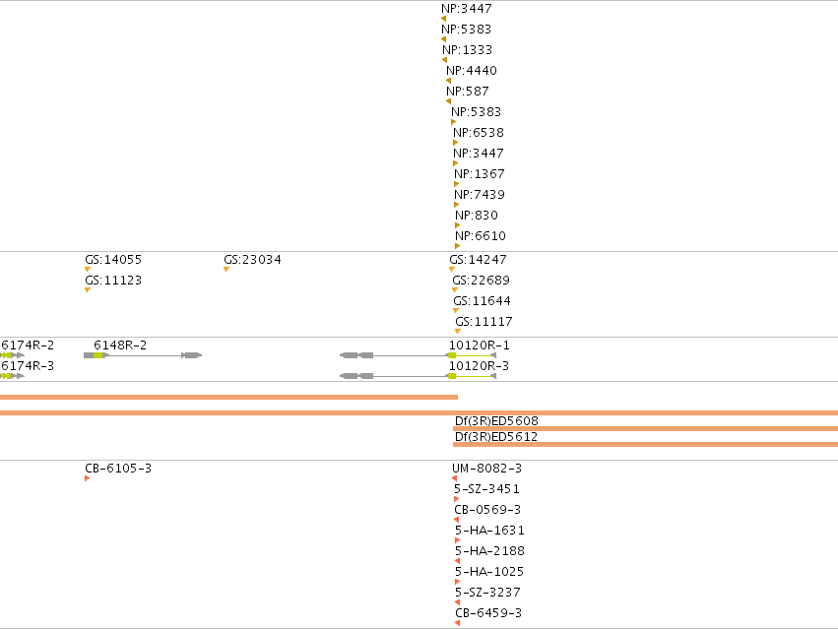Select the red marker beneath CB-6459-3
Viewport: 838px width, 629px height.
[x=458, y=624]
